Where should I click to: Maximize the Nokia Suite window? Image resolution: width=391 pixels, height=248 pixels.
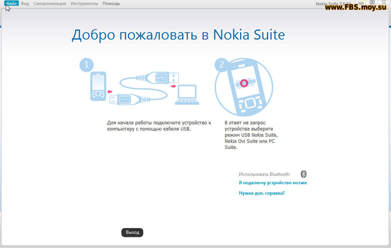point(372,2)
